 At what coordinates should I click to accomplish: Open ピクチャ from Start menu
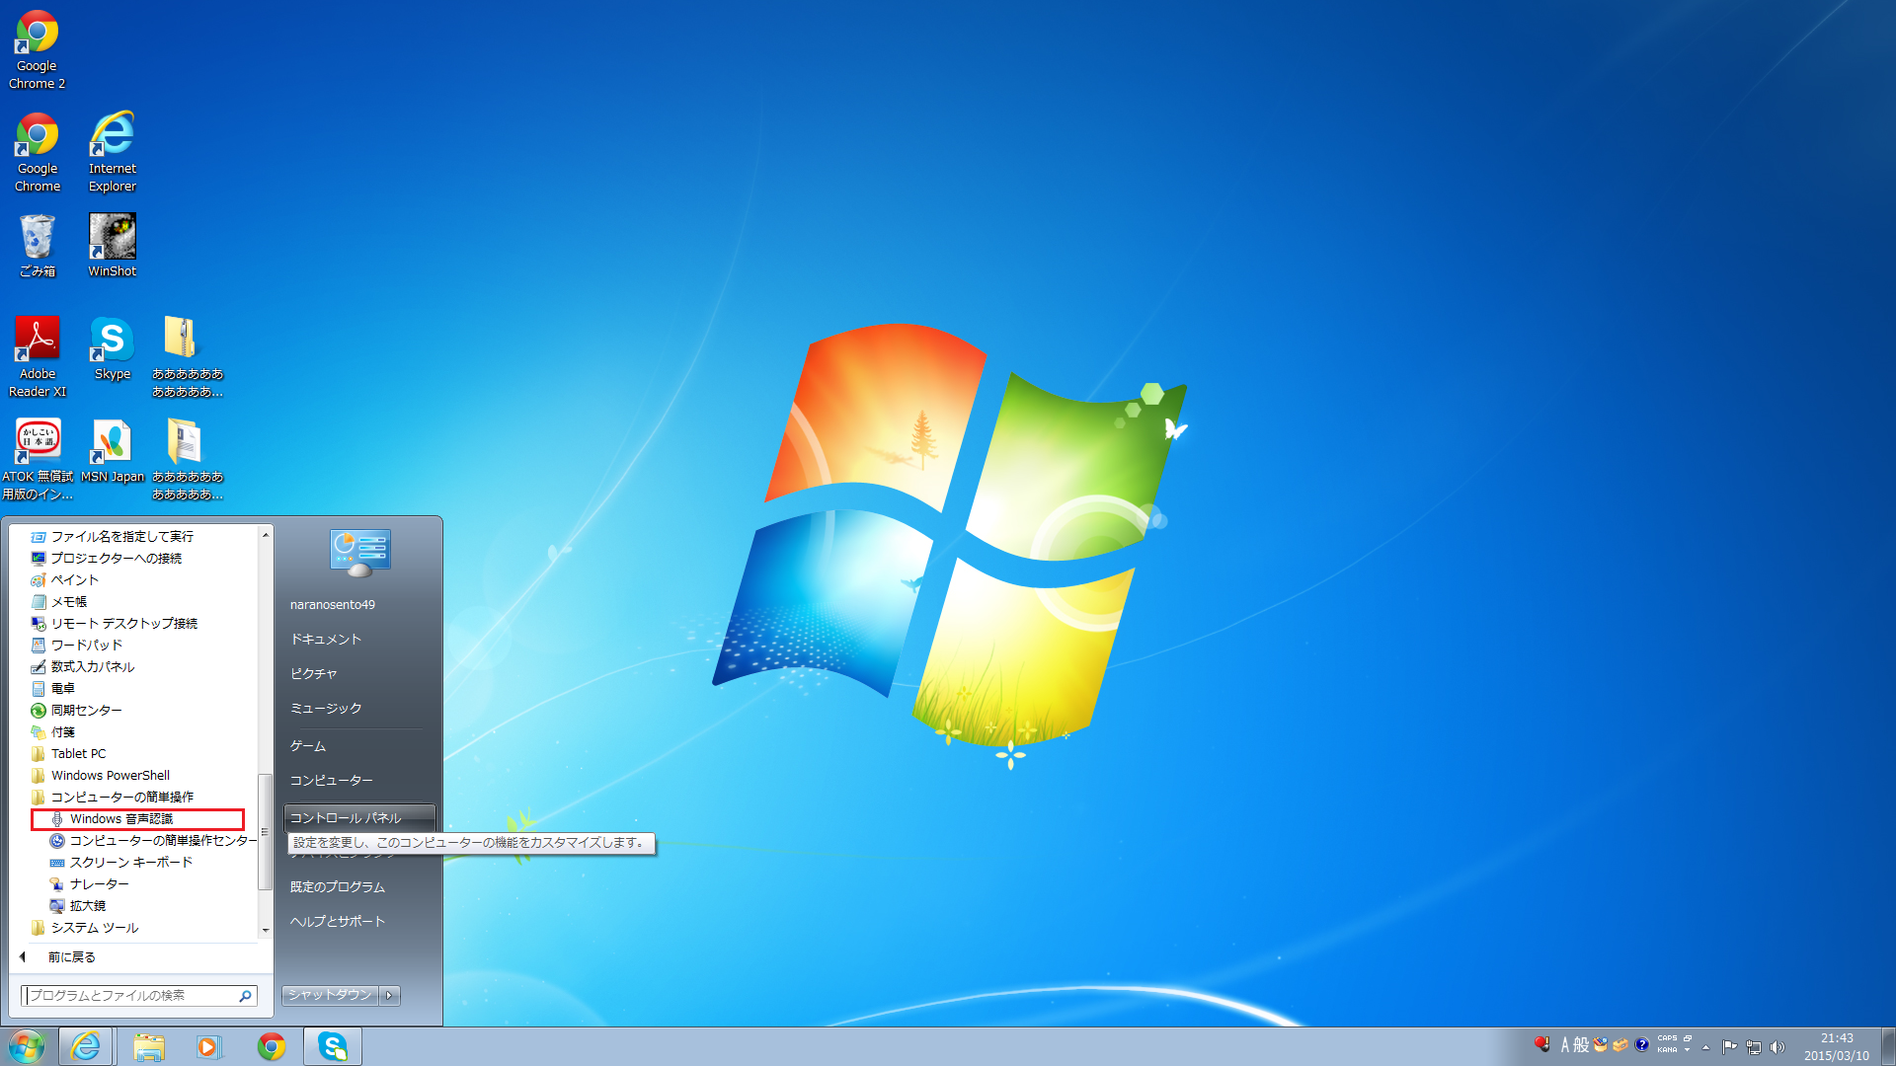pos(314,674)
